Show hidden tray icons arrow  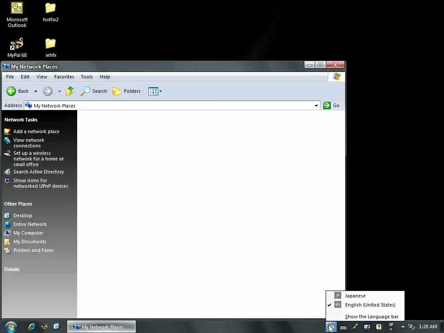pyautogui.click(x=403, y=326)
